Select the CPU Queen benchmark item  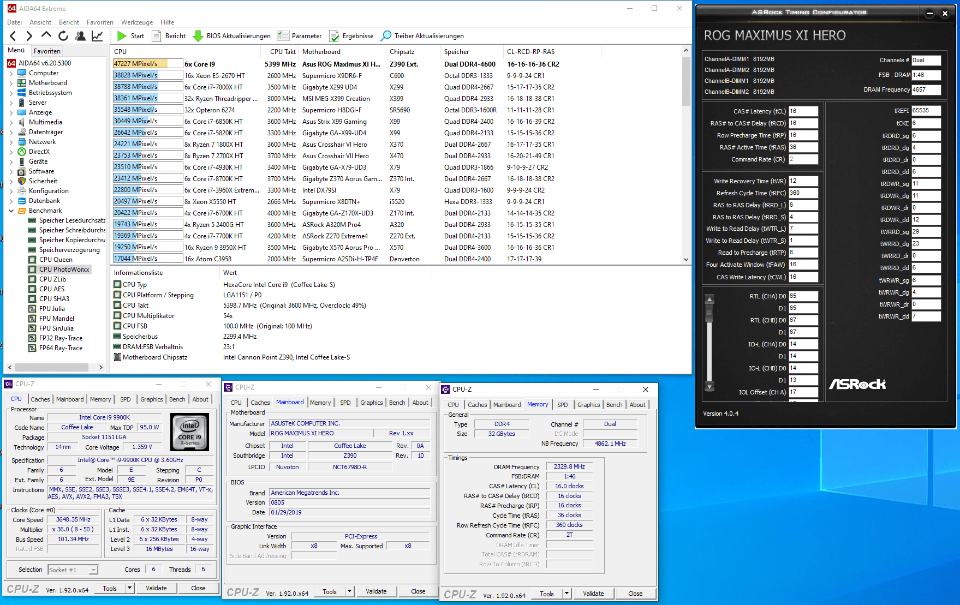[56, 260]
